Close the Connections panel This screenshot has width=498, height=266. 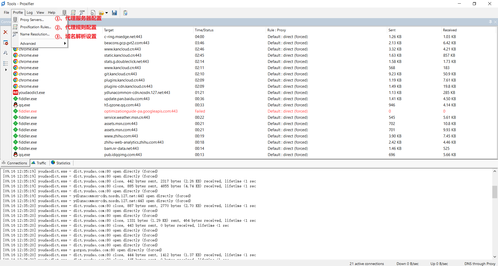495,22
